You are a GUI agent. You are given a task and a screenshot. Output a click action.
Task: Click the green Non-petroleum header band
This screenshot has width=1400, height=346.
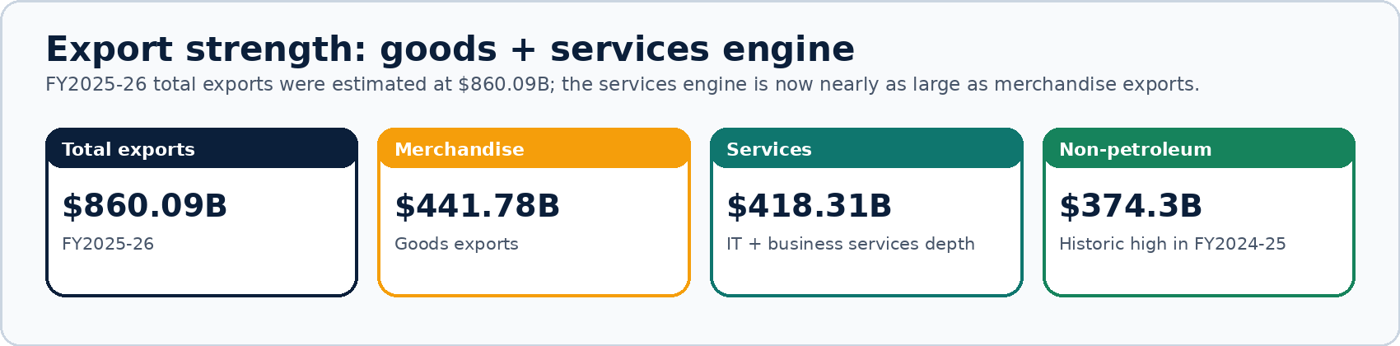[x=1199, y=148]
